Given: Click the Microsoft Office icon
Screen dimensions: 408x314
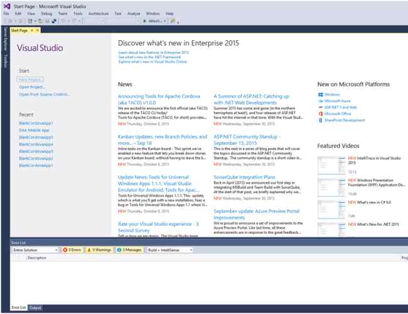Looking at the screenshot, I should click(321, 114).
